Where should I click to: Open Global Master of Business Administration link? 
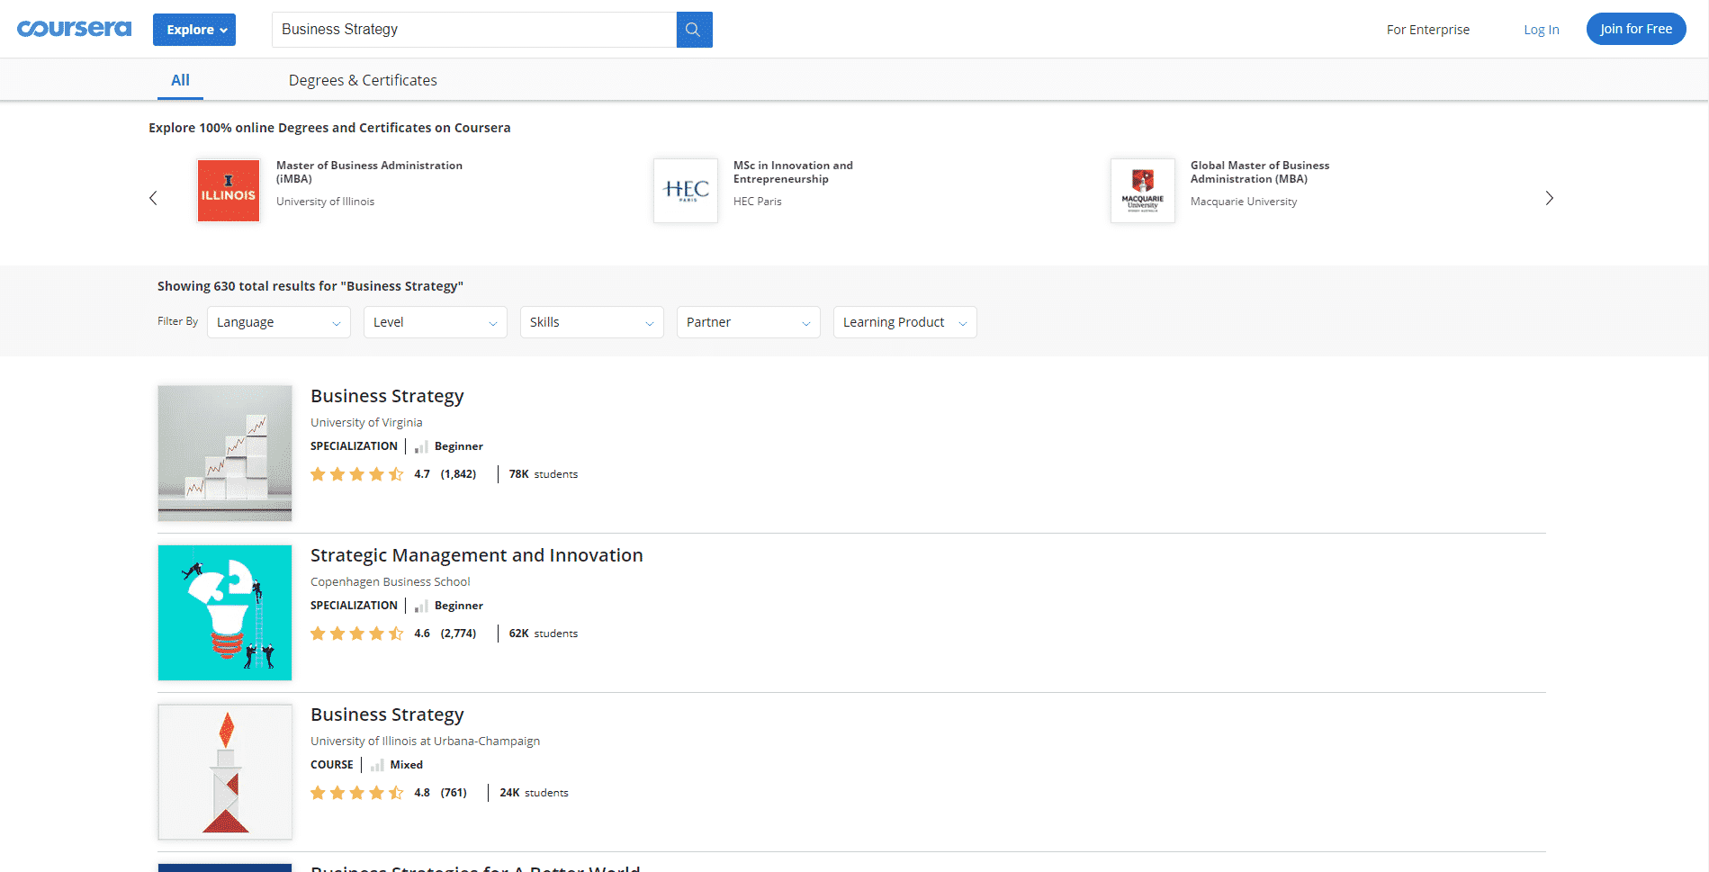1259,172
